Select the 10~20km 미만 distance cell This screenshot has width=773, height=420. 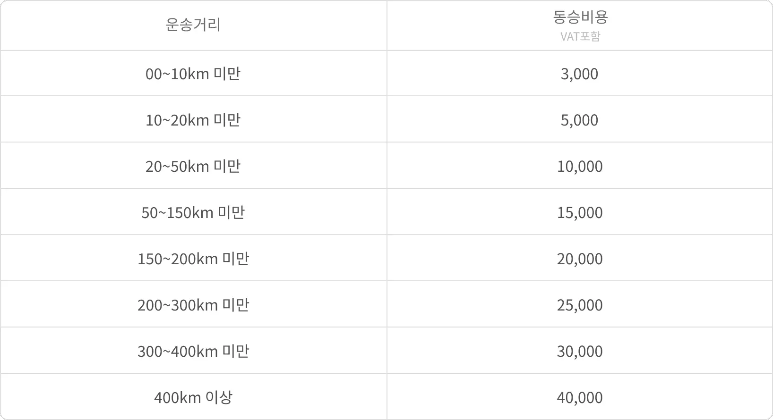[x=193, y=120]
